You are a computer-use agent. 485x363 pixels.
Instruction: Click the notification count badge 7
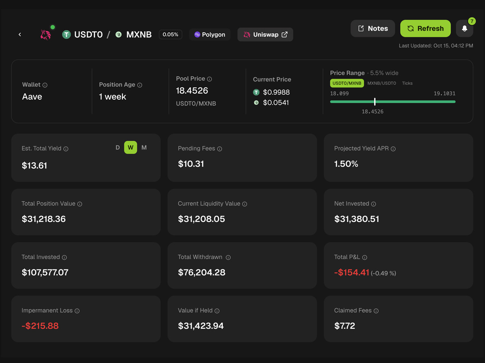click(472, 21)
